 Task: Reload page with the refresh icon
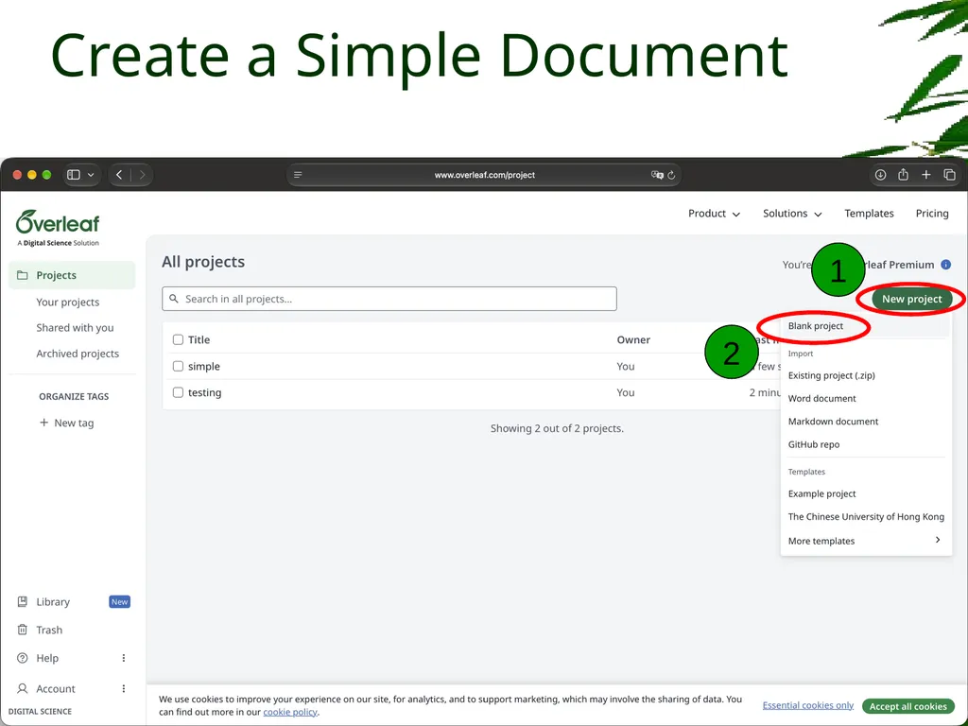672,175
